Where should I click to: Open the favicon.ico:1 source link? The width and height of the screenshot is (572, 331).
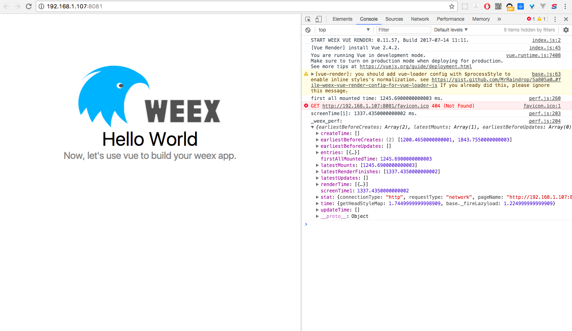pos(542,106)
